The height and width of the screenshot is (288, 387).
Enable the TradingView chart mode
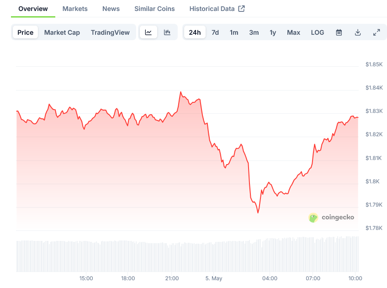pos(110,32)
